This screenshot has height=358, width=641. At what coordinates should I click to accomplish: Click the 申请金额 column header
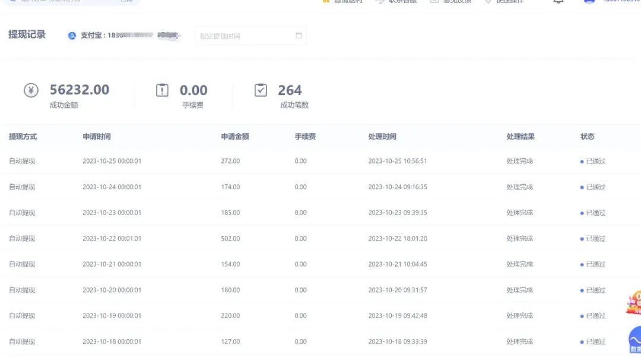235,136
